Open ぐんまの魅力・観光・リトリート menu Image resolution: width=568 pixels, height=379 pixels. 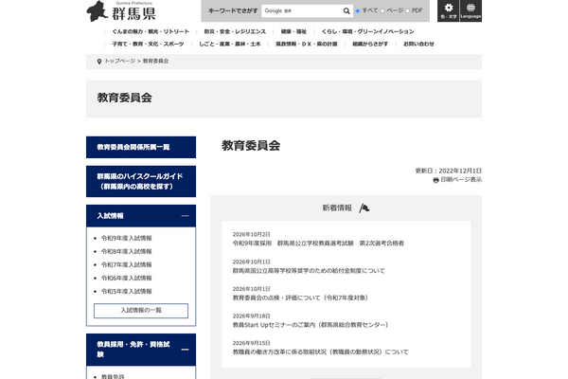(151, 31)
